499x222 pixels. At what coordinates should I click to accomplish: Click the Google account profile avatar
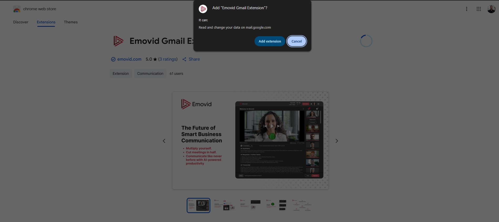(x=491, y=9)
